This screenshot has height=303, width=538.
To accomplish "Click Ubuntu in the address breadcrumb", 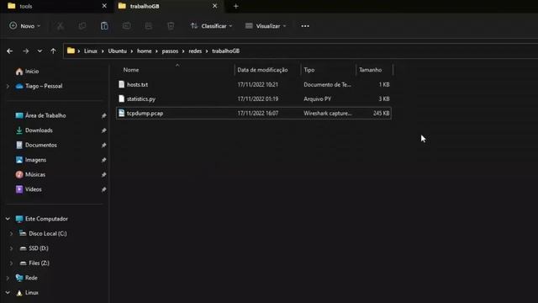I will tap(118, 50).
